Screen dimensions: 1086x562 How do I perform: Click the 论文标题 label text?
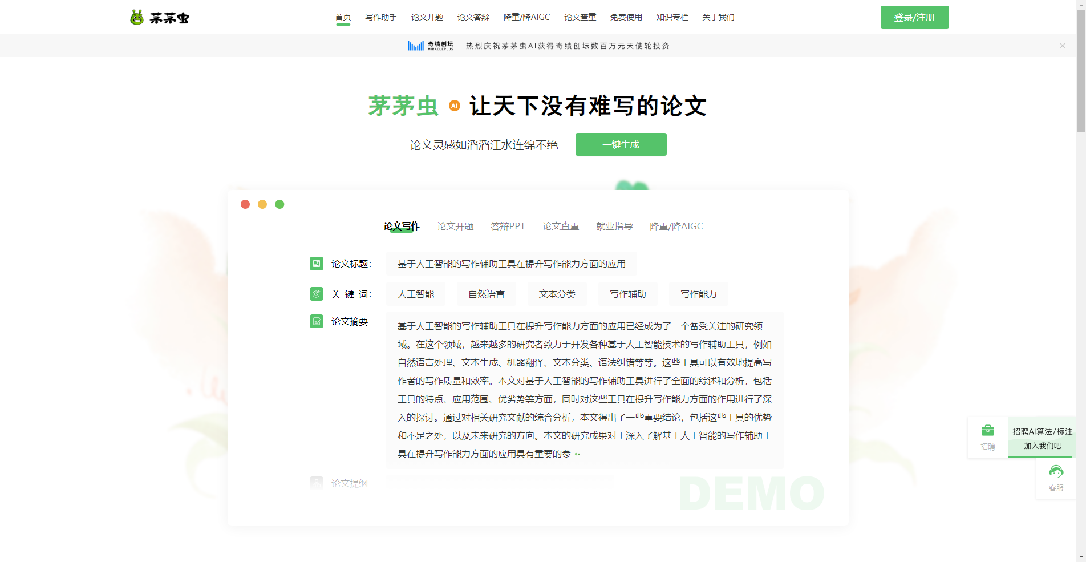pyautogui.click(x=351, y=264)
